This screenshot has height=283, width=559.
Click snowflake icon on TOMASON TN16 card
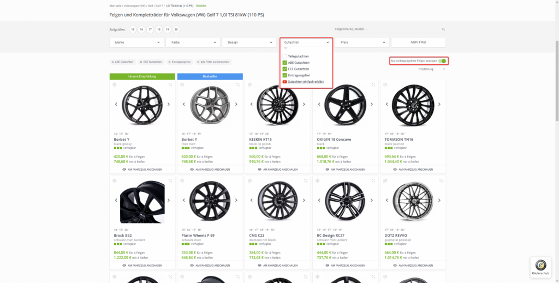[x=385, y=85]
